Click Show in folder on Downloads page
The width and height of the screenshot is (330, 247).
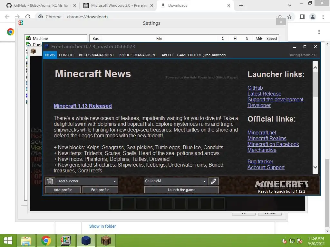tap(102, 226)
